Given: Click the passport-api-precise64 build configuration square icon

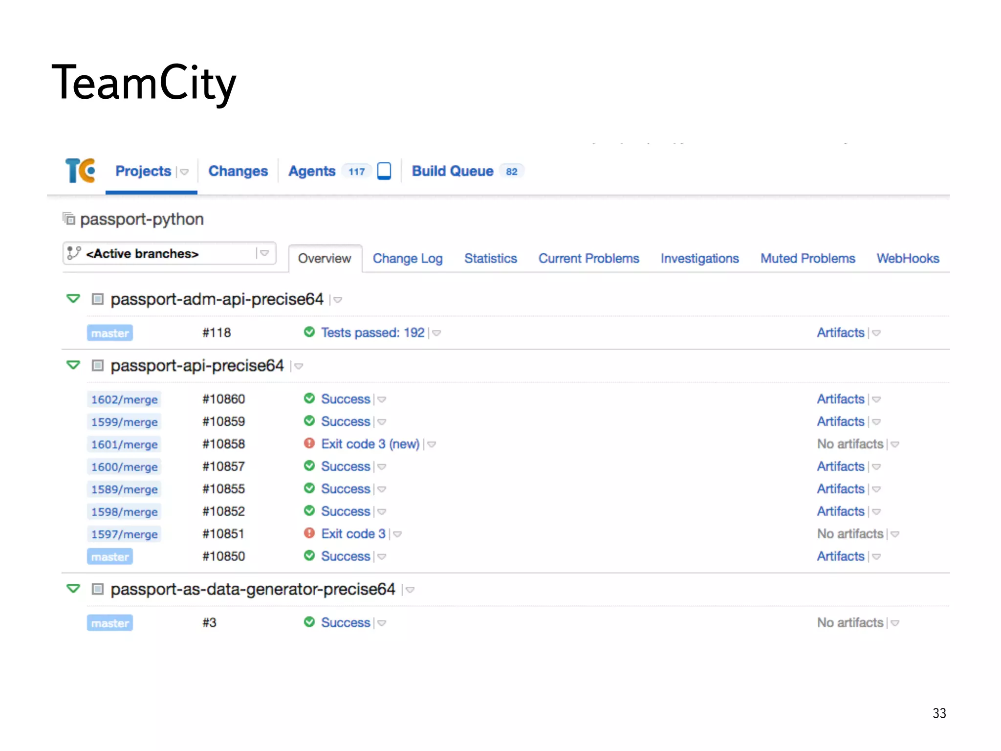Looking at the screenshot, I should pos(98,365).
